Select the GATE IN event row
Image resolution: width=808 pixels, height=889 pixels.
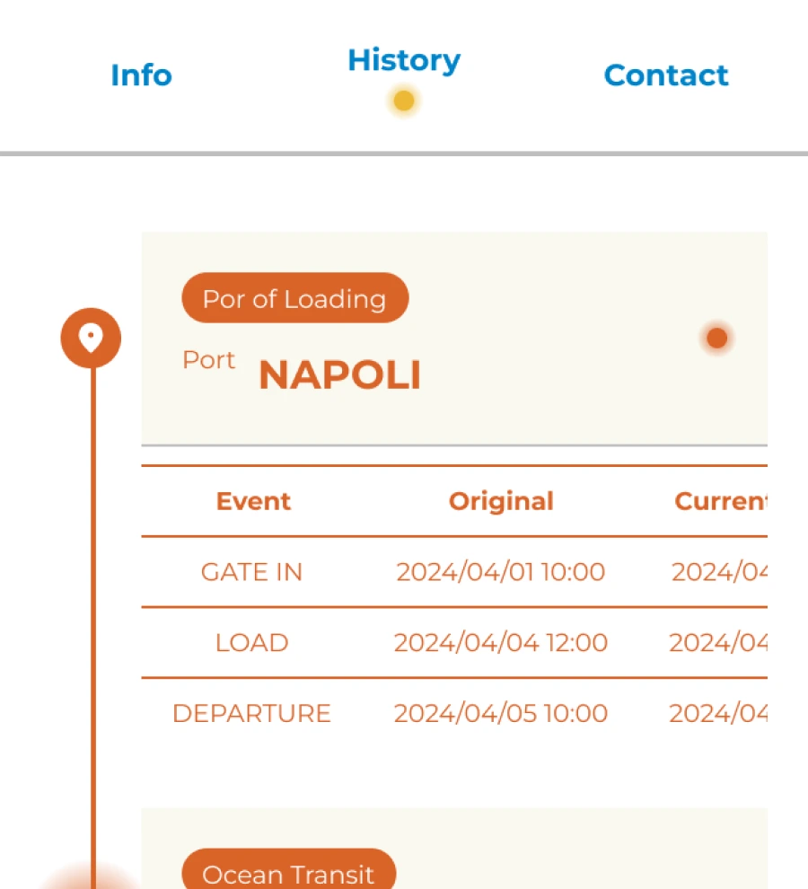(251, 572)
